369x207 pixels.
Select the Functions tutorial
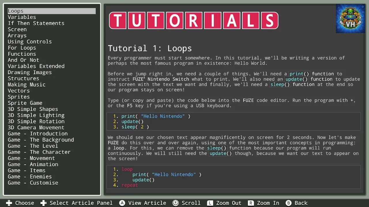tap(22, 54)
